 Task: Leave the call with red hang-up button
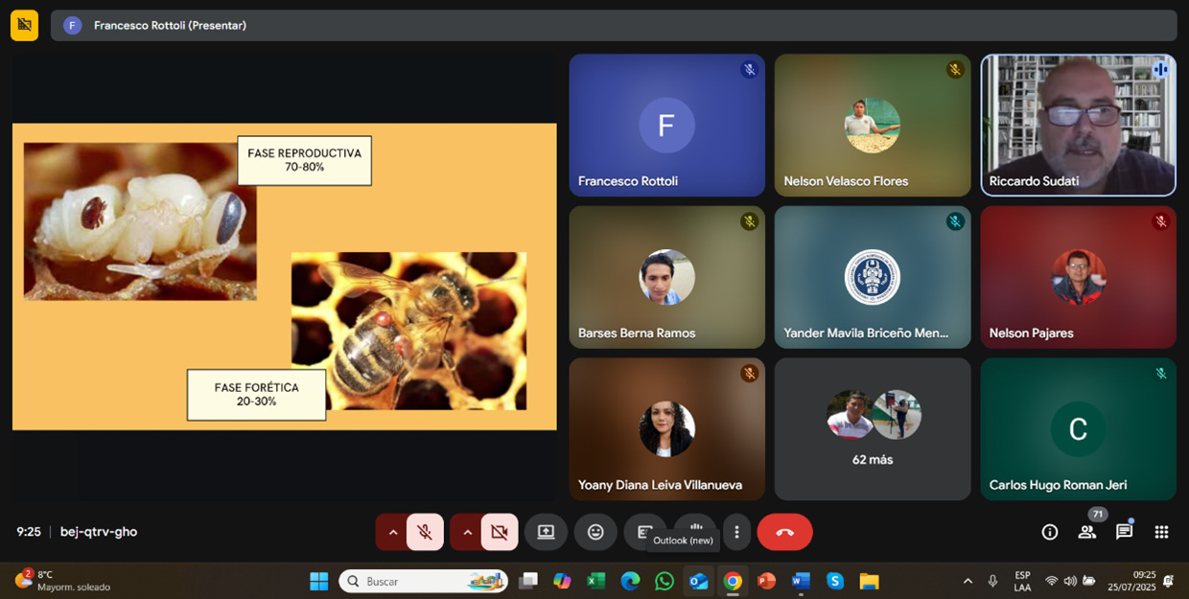tap(784, 532)
